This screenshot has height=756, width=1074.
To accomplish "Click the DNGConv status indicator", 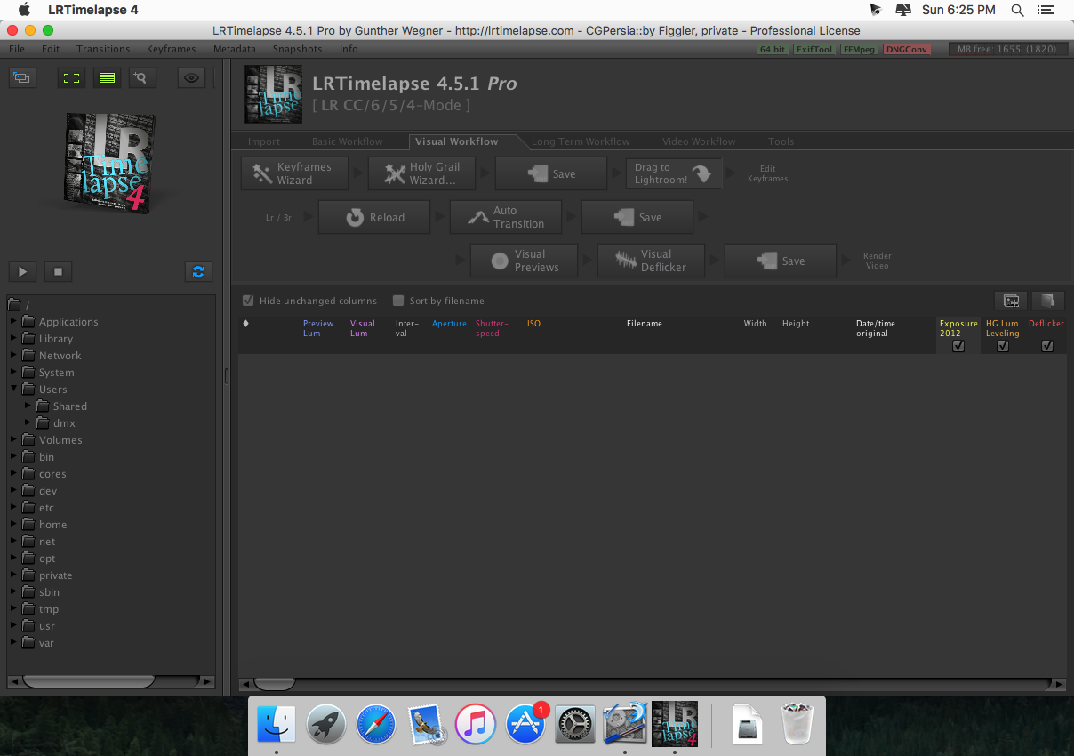I will [x=907, y=49].
